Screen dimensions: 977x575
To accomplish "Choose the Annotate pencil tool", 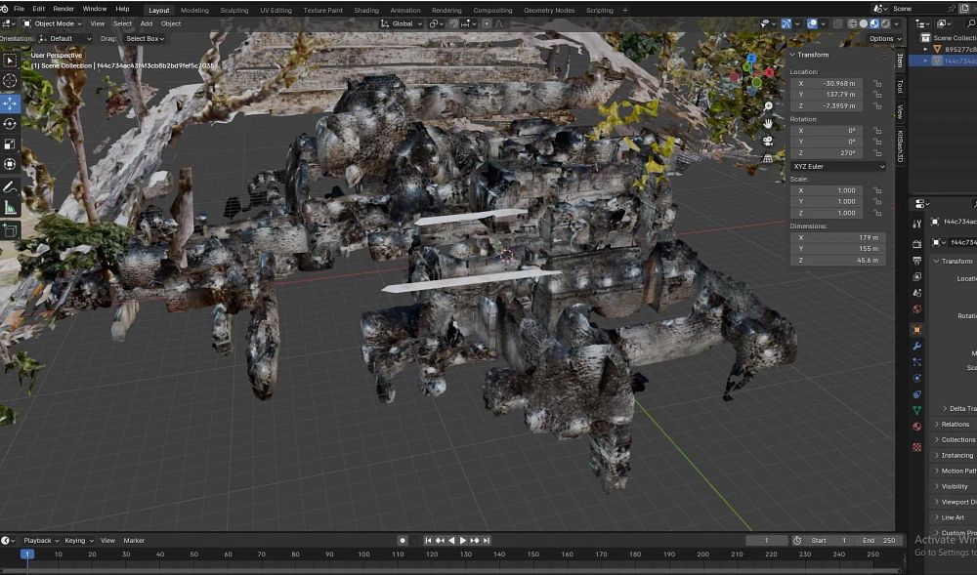I will pyautogui.click(x=10, y=186).
